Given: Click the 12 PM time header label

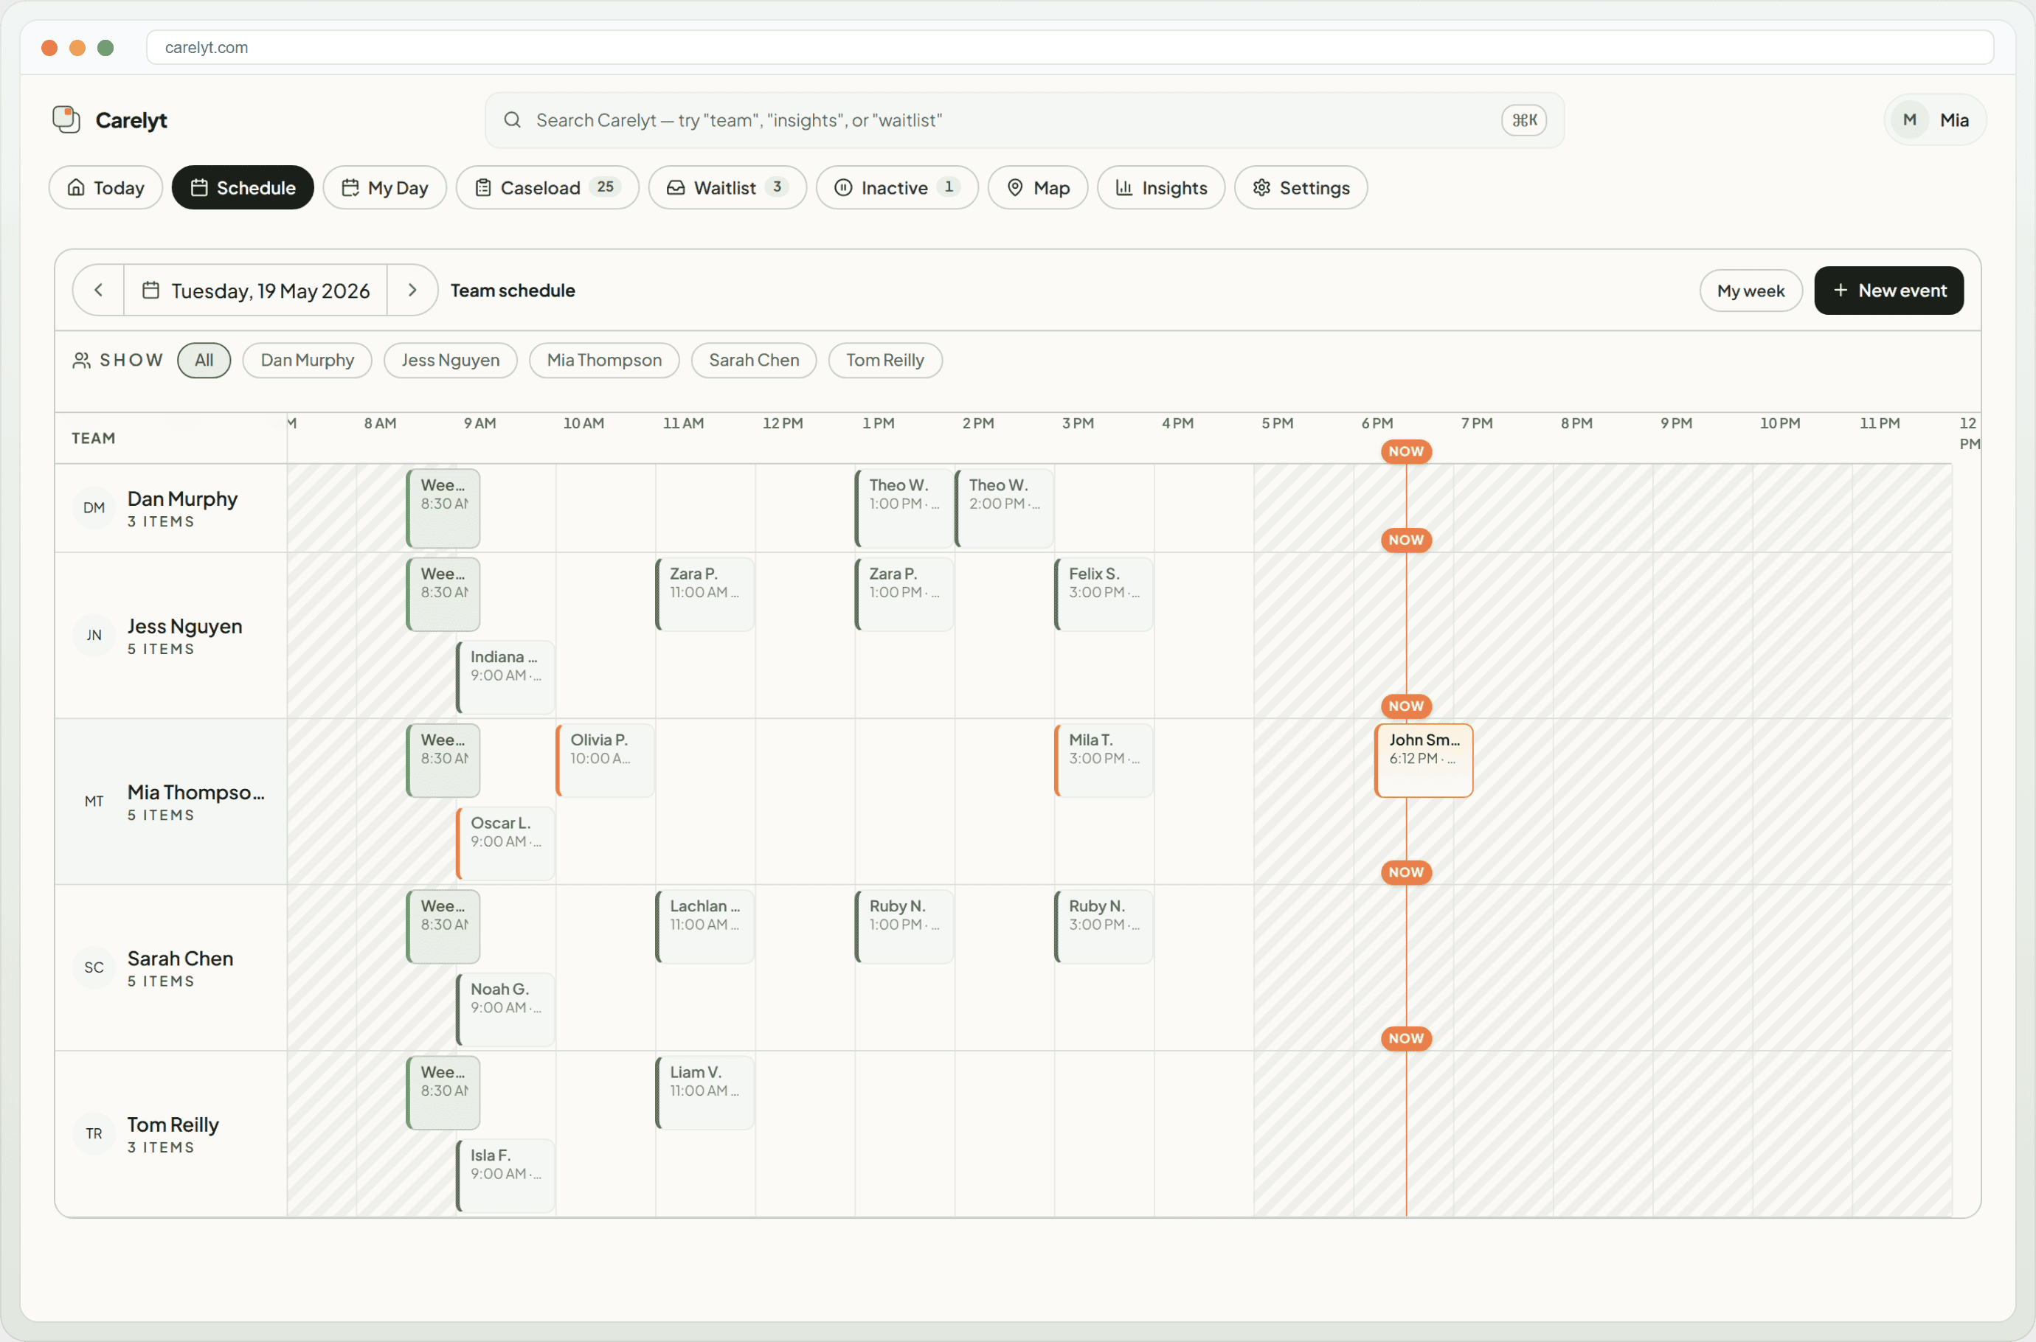Looking at the screenshot, I should (x=783, y=423).
